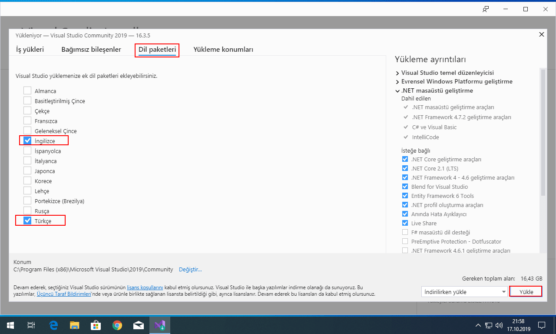Screen dimensions: 556x334
Task: Open the Mail app from the taskbar
Action: pyautogui.click(x=139, y=325)
